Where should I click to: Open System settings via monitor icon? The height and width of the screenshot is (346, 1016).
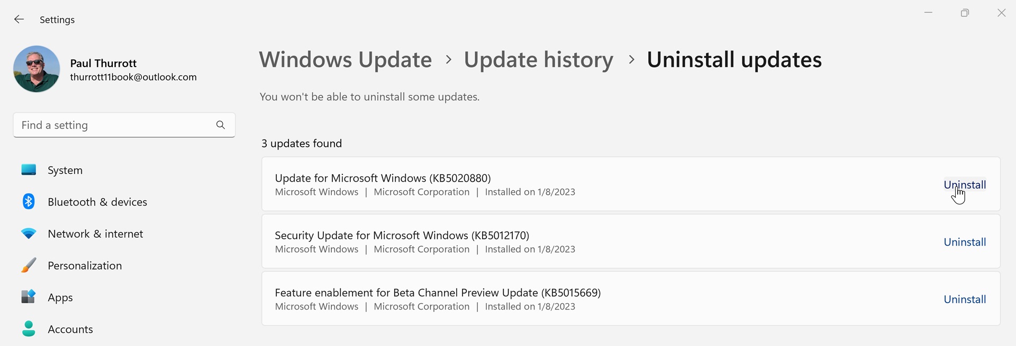coord(29,170)
